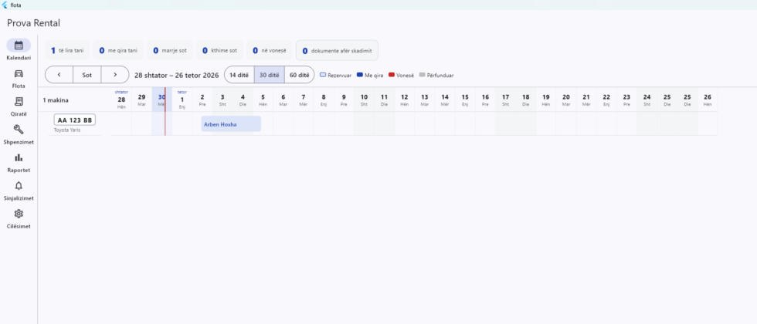Select day 2 Pre column header
The height and width of the screenshot is (324, 757).
click(202, 100)
